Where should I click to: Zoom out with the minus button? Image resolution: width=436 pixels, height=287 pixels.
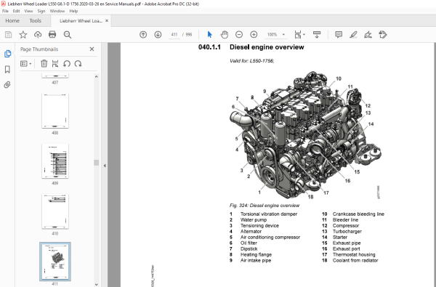pyautogui.click(x=239, y=34)
